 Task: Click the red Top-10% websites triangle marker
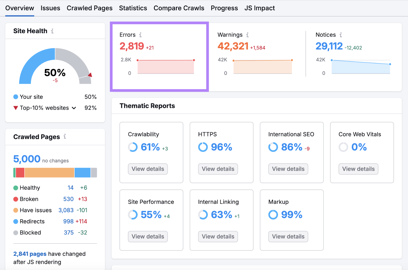16,108
